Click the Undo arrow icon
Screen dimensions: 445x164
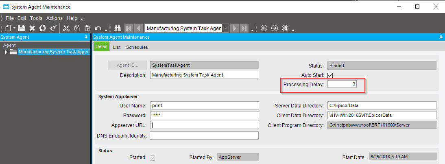point(98,28)
